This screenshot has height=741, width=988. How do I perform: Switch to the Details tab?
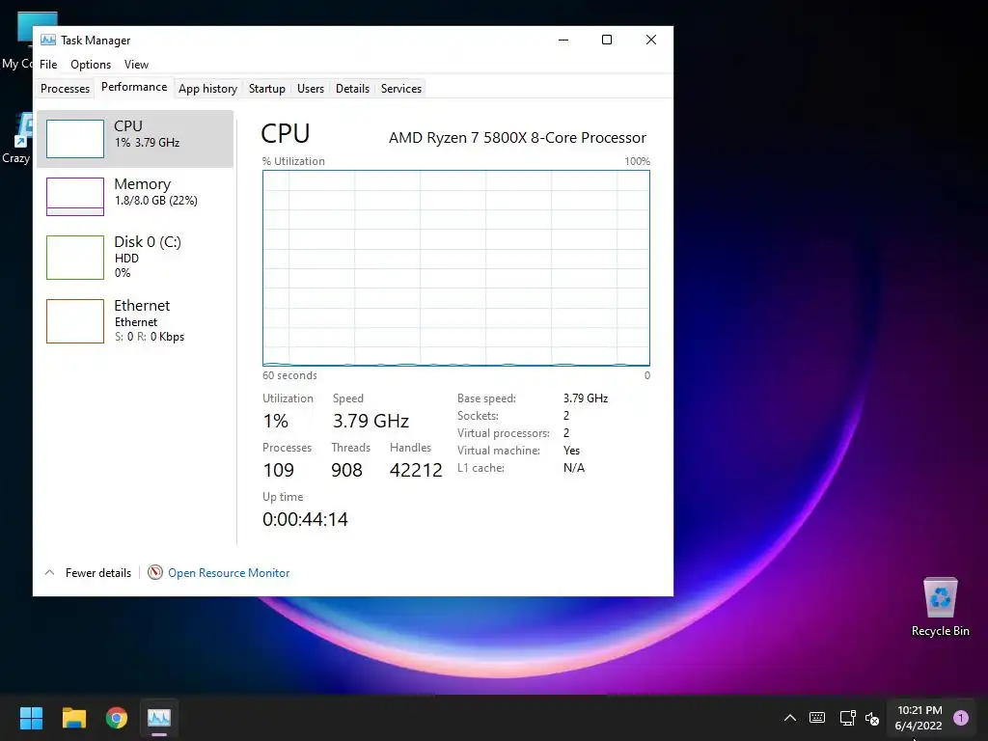[x=352, y=88]
